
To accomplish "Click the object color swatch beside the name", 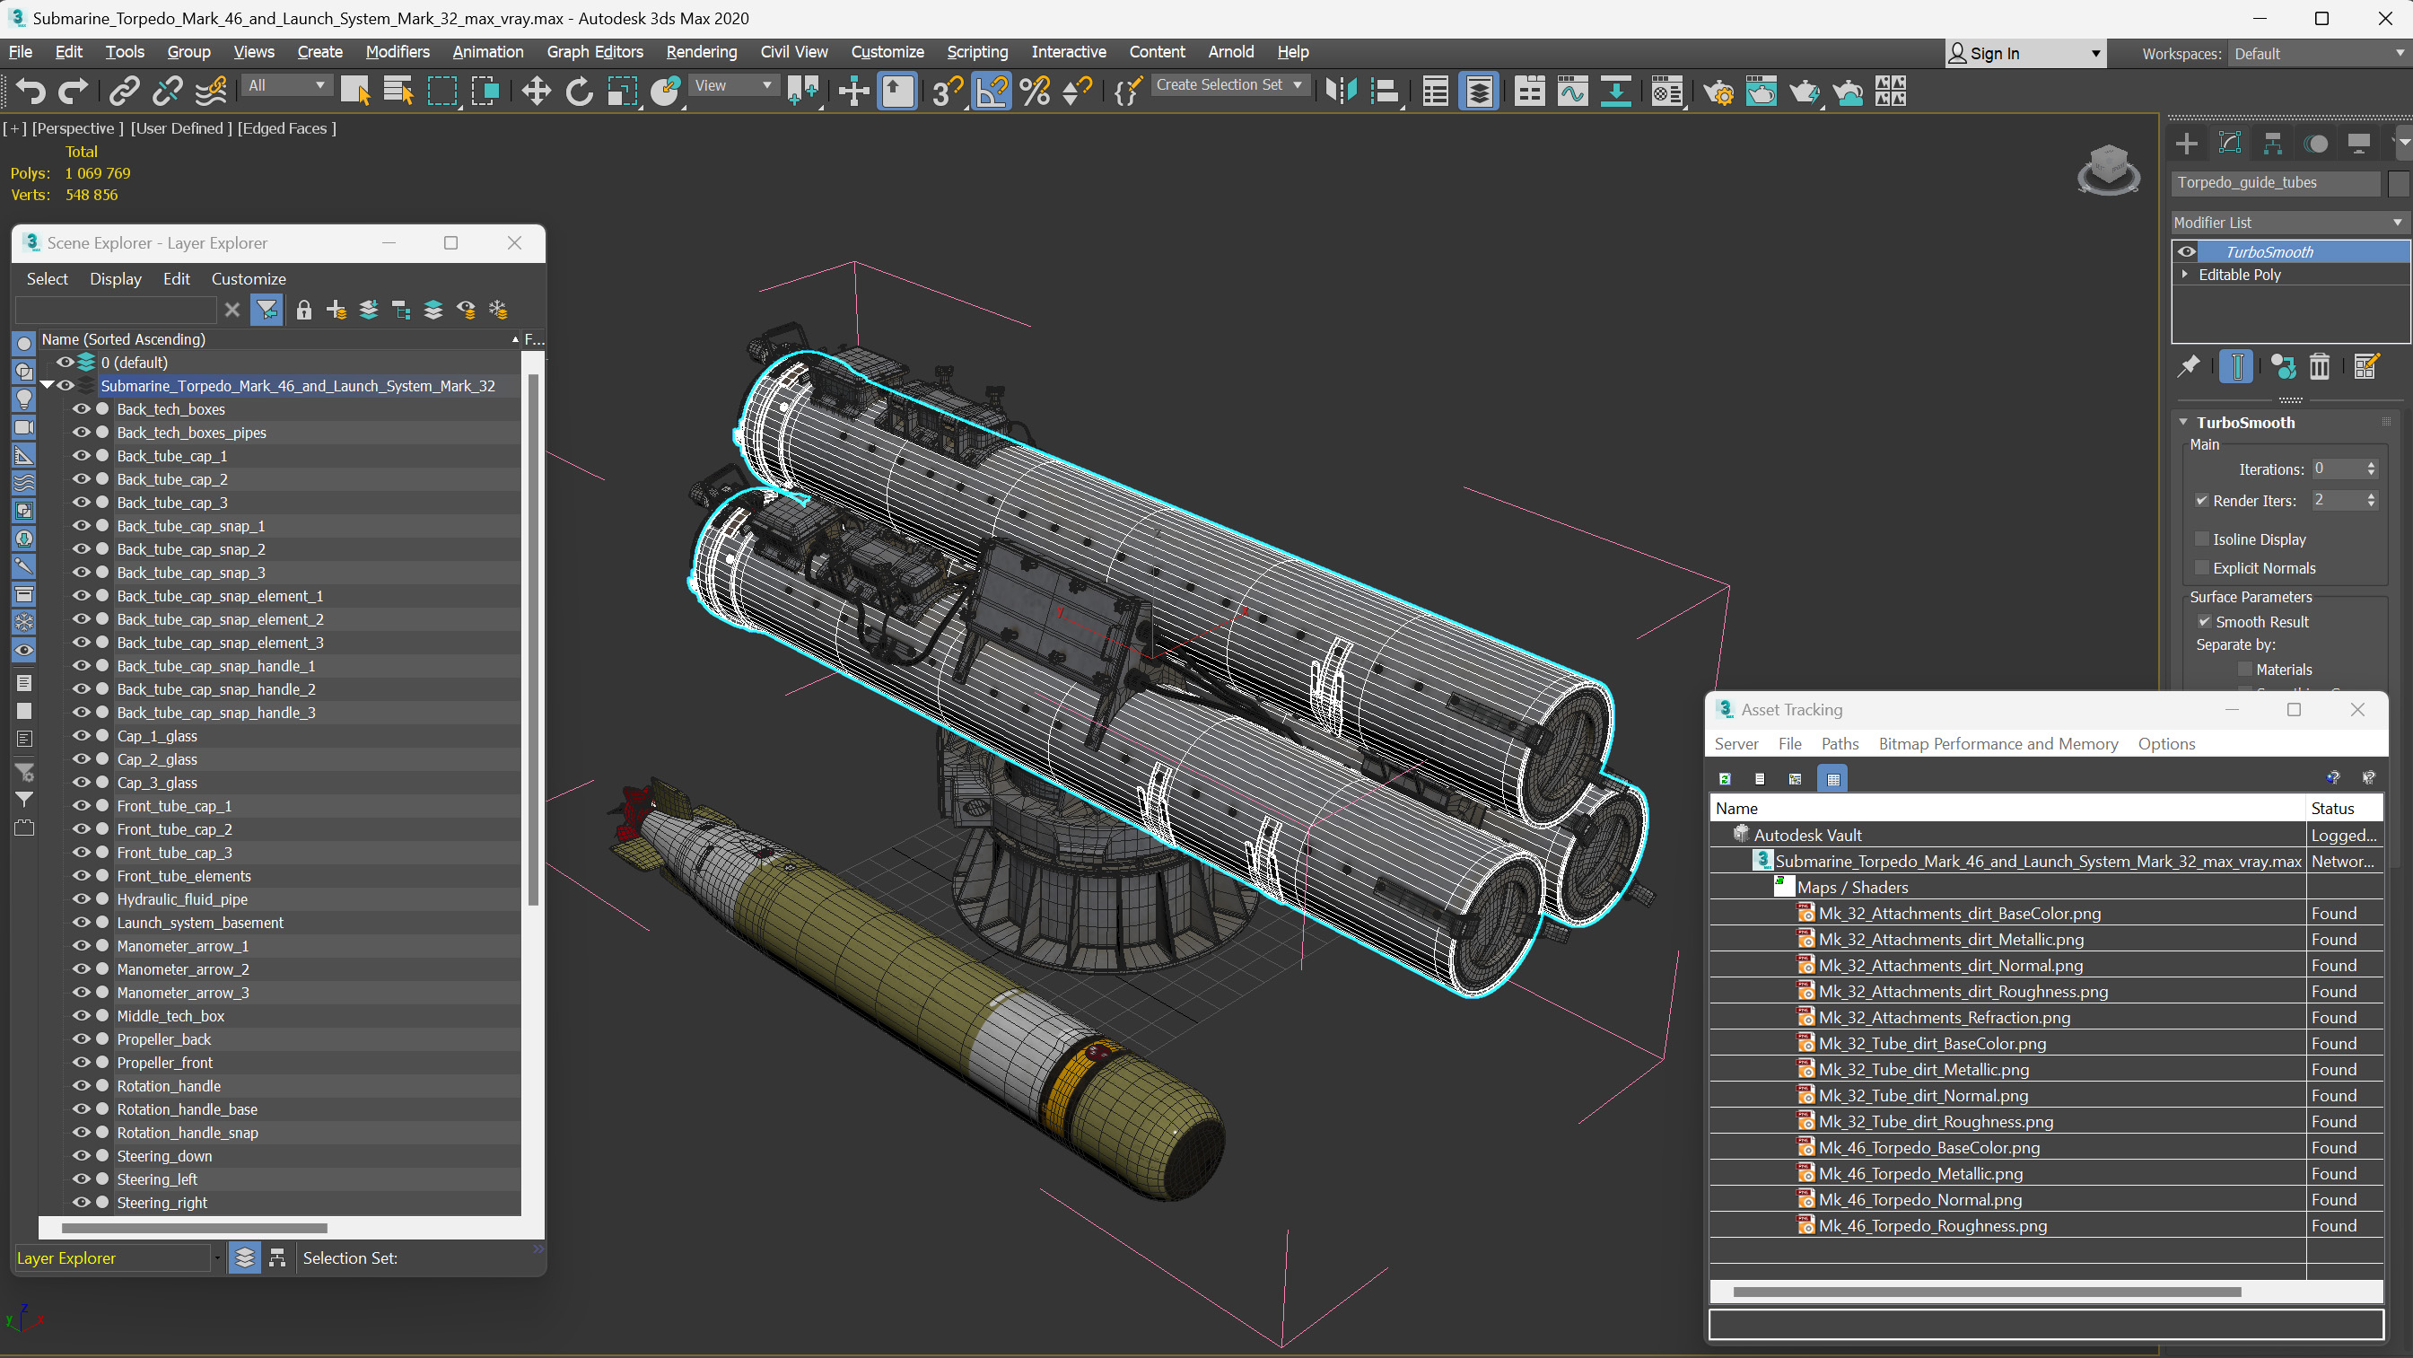I will pos(2397,184).
